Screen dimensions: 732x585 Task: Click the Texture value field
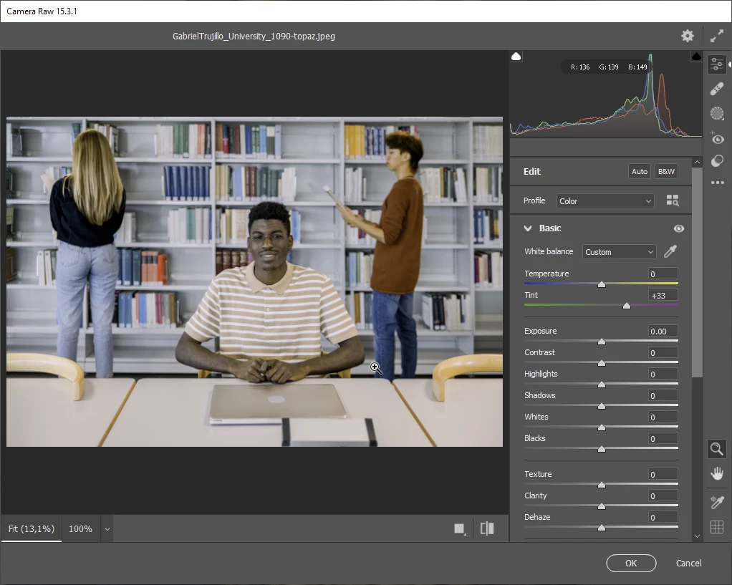663,474
